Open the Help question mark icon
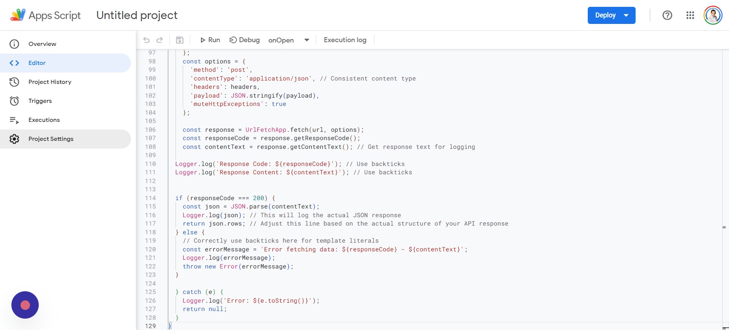 (667, 15)
